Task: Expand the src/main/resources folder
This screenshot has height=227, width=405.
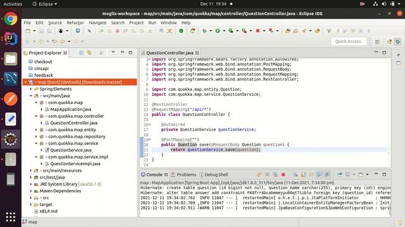Action: pos(31,170)
